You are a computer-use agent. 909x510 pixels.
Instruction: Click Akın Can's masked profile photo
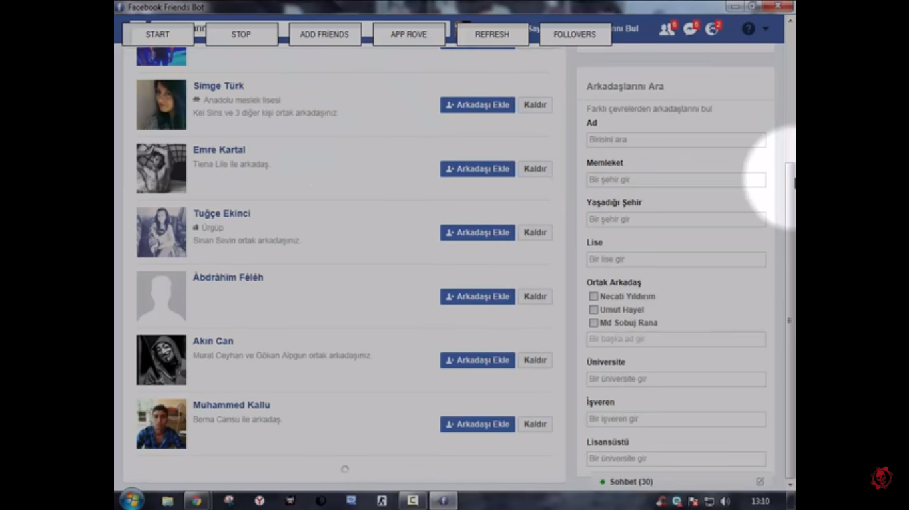click(x=161, y=360)
